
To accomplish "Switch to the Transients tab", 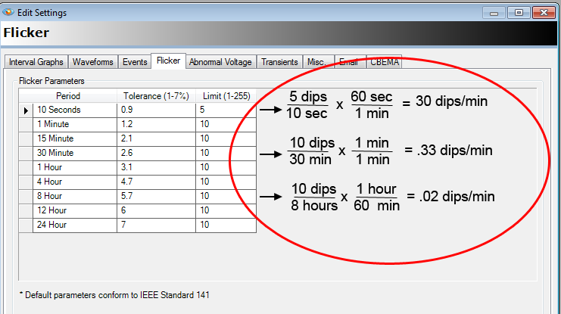I will point(279,62).
